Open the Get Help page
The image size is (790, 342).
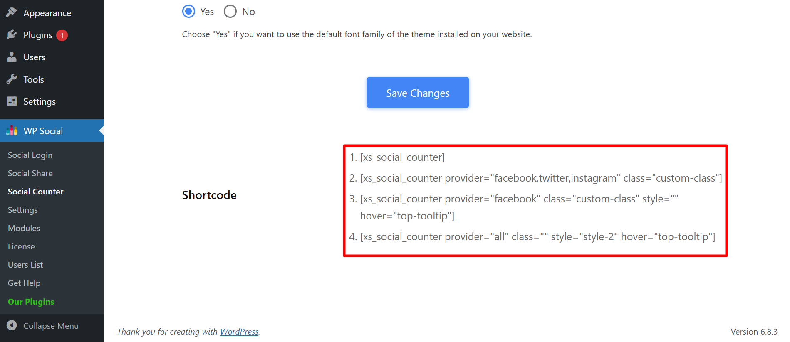tap(24, 283)
